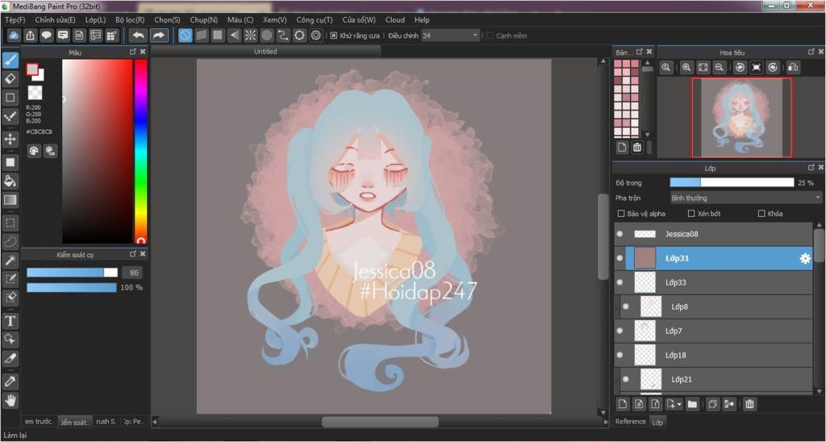This screenshot has height=442, width=826.
Task: Click the Navigator preview thumbnail
Action: point(741,118)
